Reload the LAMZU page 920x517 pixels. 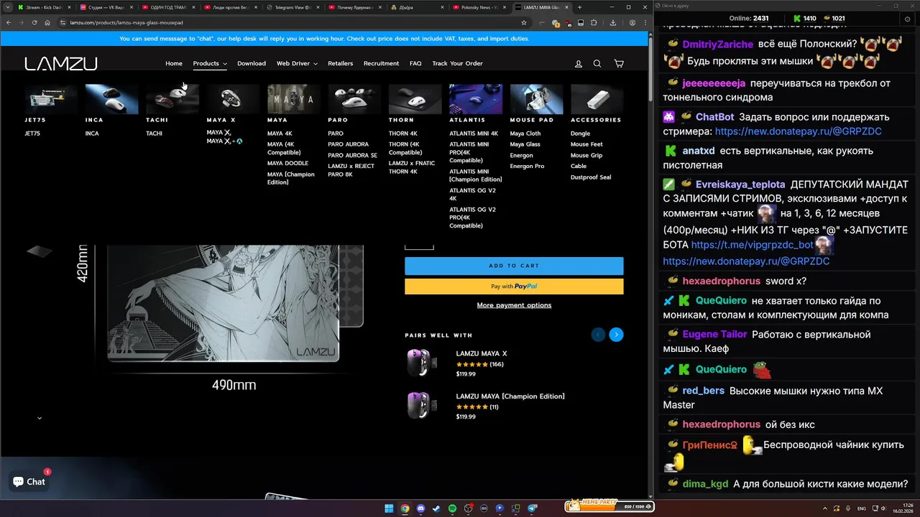pyautogui.click(x=34, y=22)
